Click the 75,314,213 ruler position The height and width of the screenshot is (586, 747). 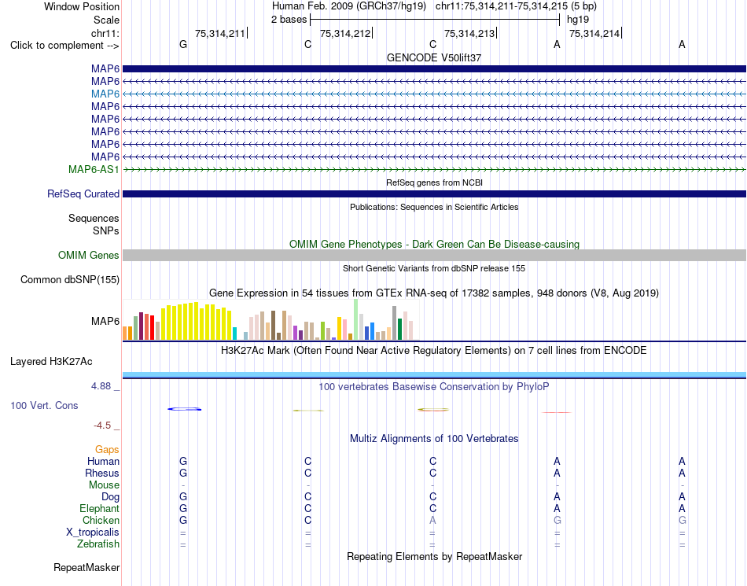[469, 33]
